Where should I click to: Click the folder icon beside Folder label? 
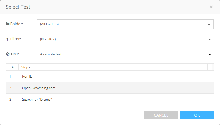tap(7, 24)
